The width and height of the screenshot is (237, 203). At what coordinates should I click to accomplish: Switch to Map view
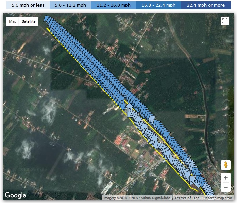click(13, 21)
